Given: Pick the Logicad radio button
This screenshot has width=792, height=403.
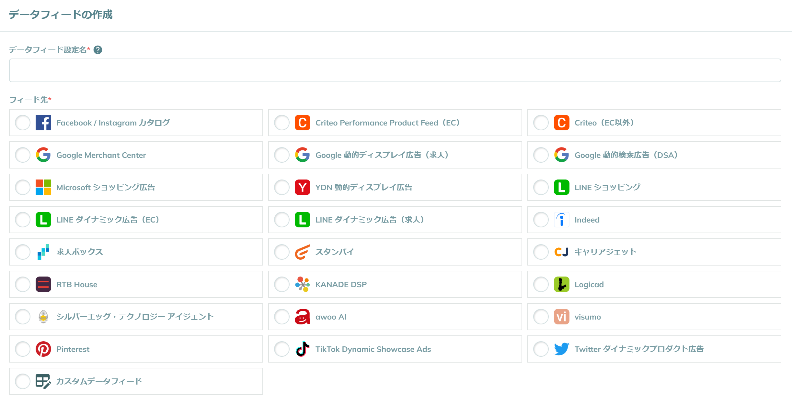Looking at the screenshot, I should (x=541, y=284).
